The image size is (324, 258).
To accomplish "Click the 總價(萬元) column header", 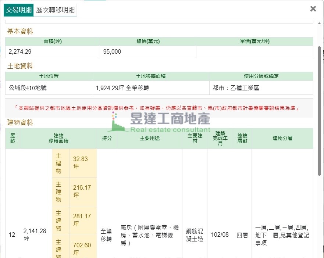I will tap(148, 42).
